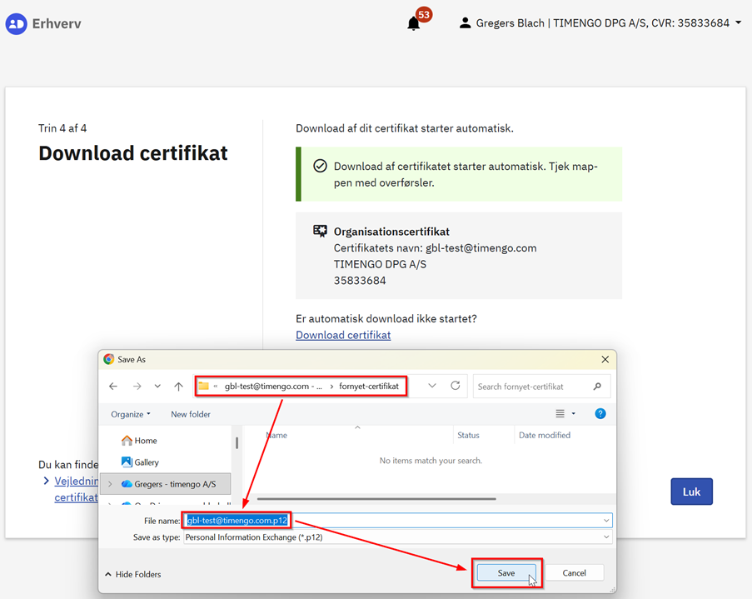Expand the Gregers - timengo A/S tree node

pos(110,484)
